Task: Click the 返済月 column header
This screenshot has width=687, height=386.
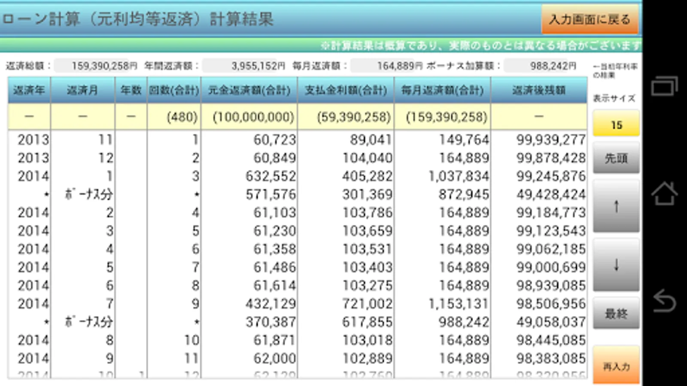Action: [x=82, y=90]
